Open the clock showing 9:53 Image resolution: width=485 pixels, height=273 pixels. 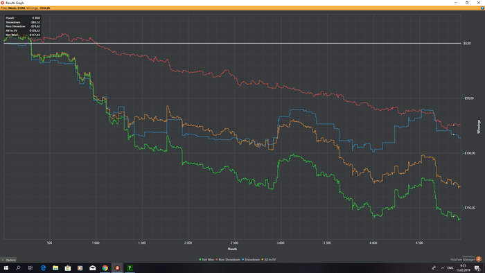click(x=463, y=268)
